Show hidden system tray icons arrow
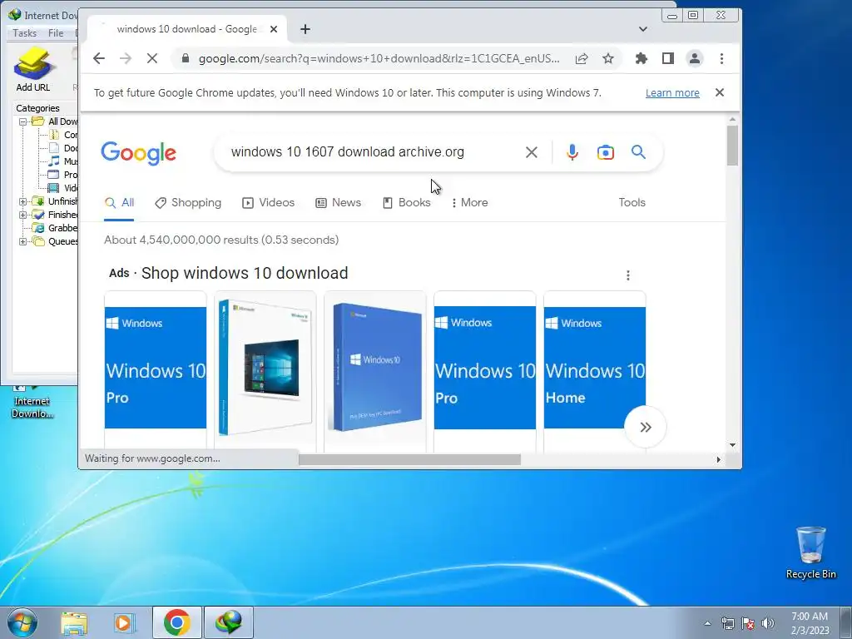Image resolution: width=852 pixels, height=639 pixels. coord(707,624)
